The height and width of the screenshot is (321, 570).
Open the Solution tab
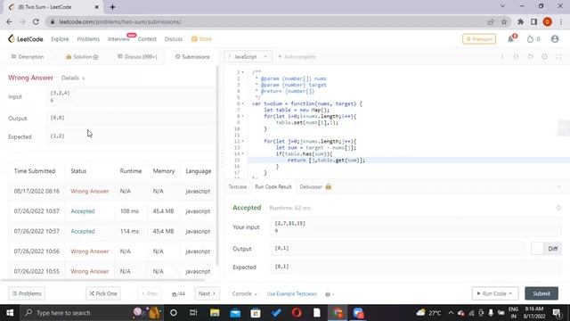82,57
